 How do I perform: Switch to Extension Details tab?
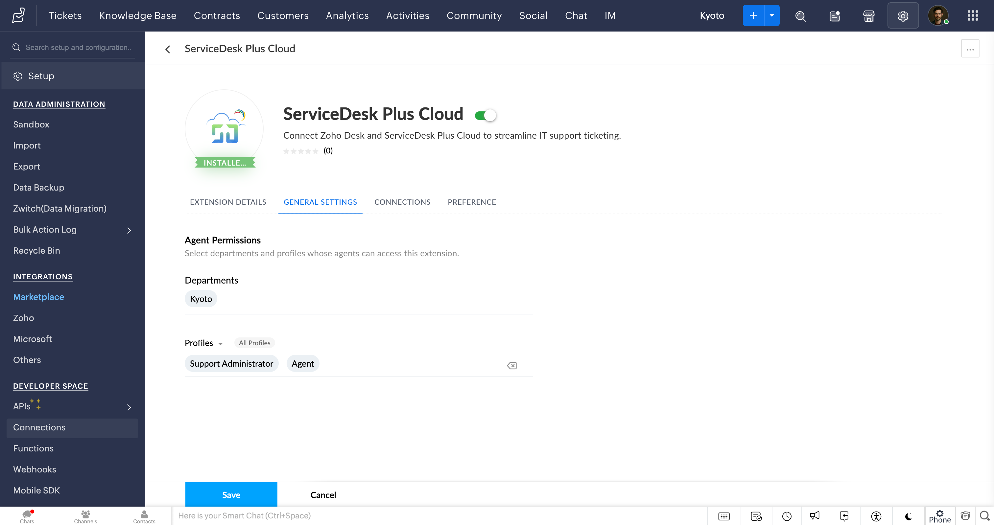point(228,202)
